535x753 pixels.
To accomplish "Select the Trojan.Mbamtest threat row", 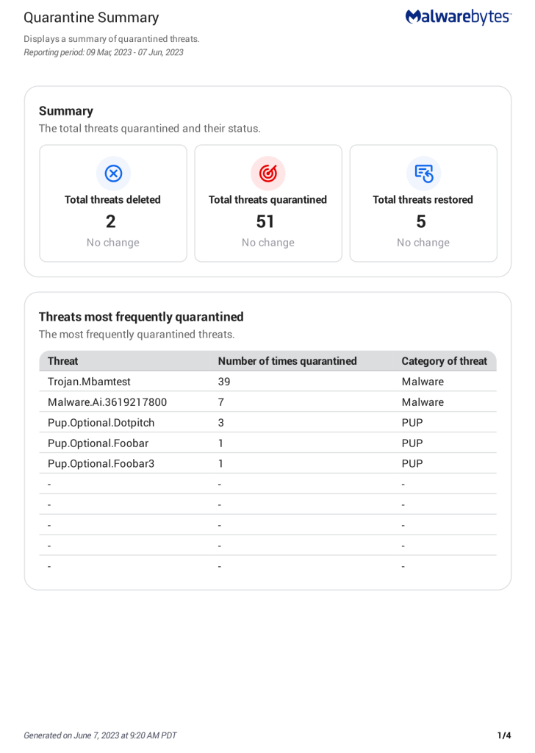I will click(89, 382).
